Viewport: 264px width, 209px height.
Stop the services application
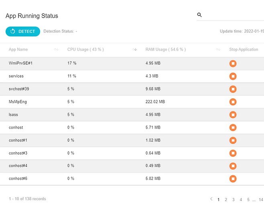233,76
